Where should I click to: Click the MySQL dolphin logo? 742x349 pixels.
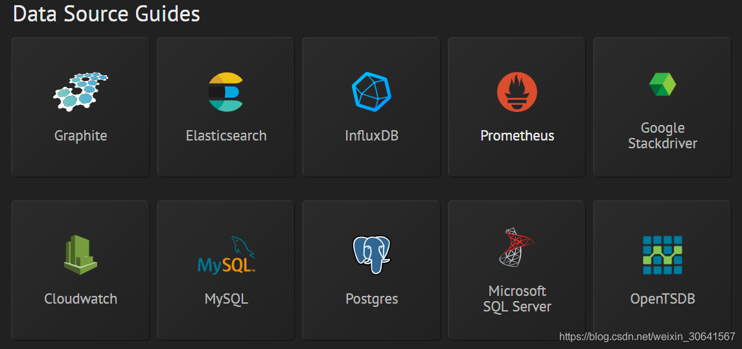(x=226, y=255)
